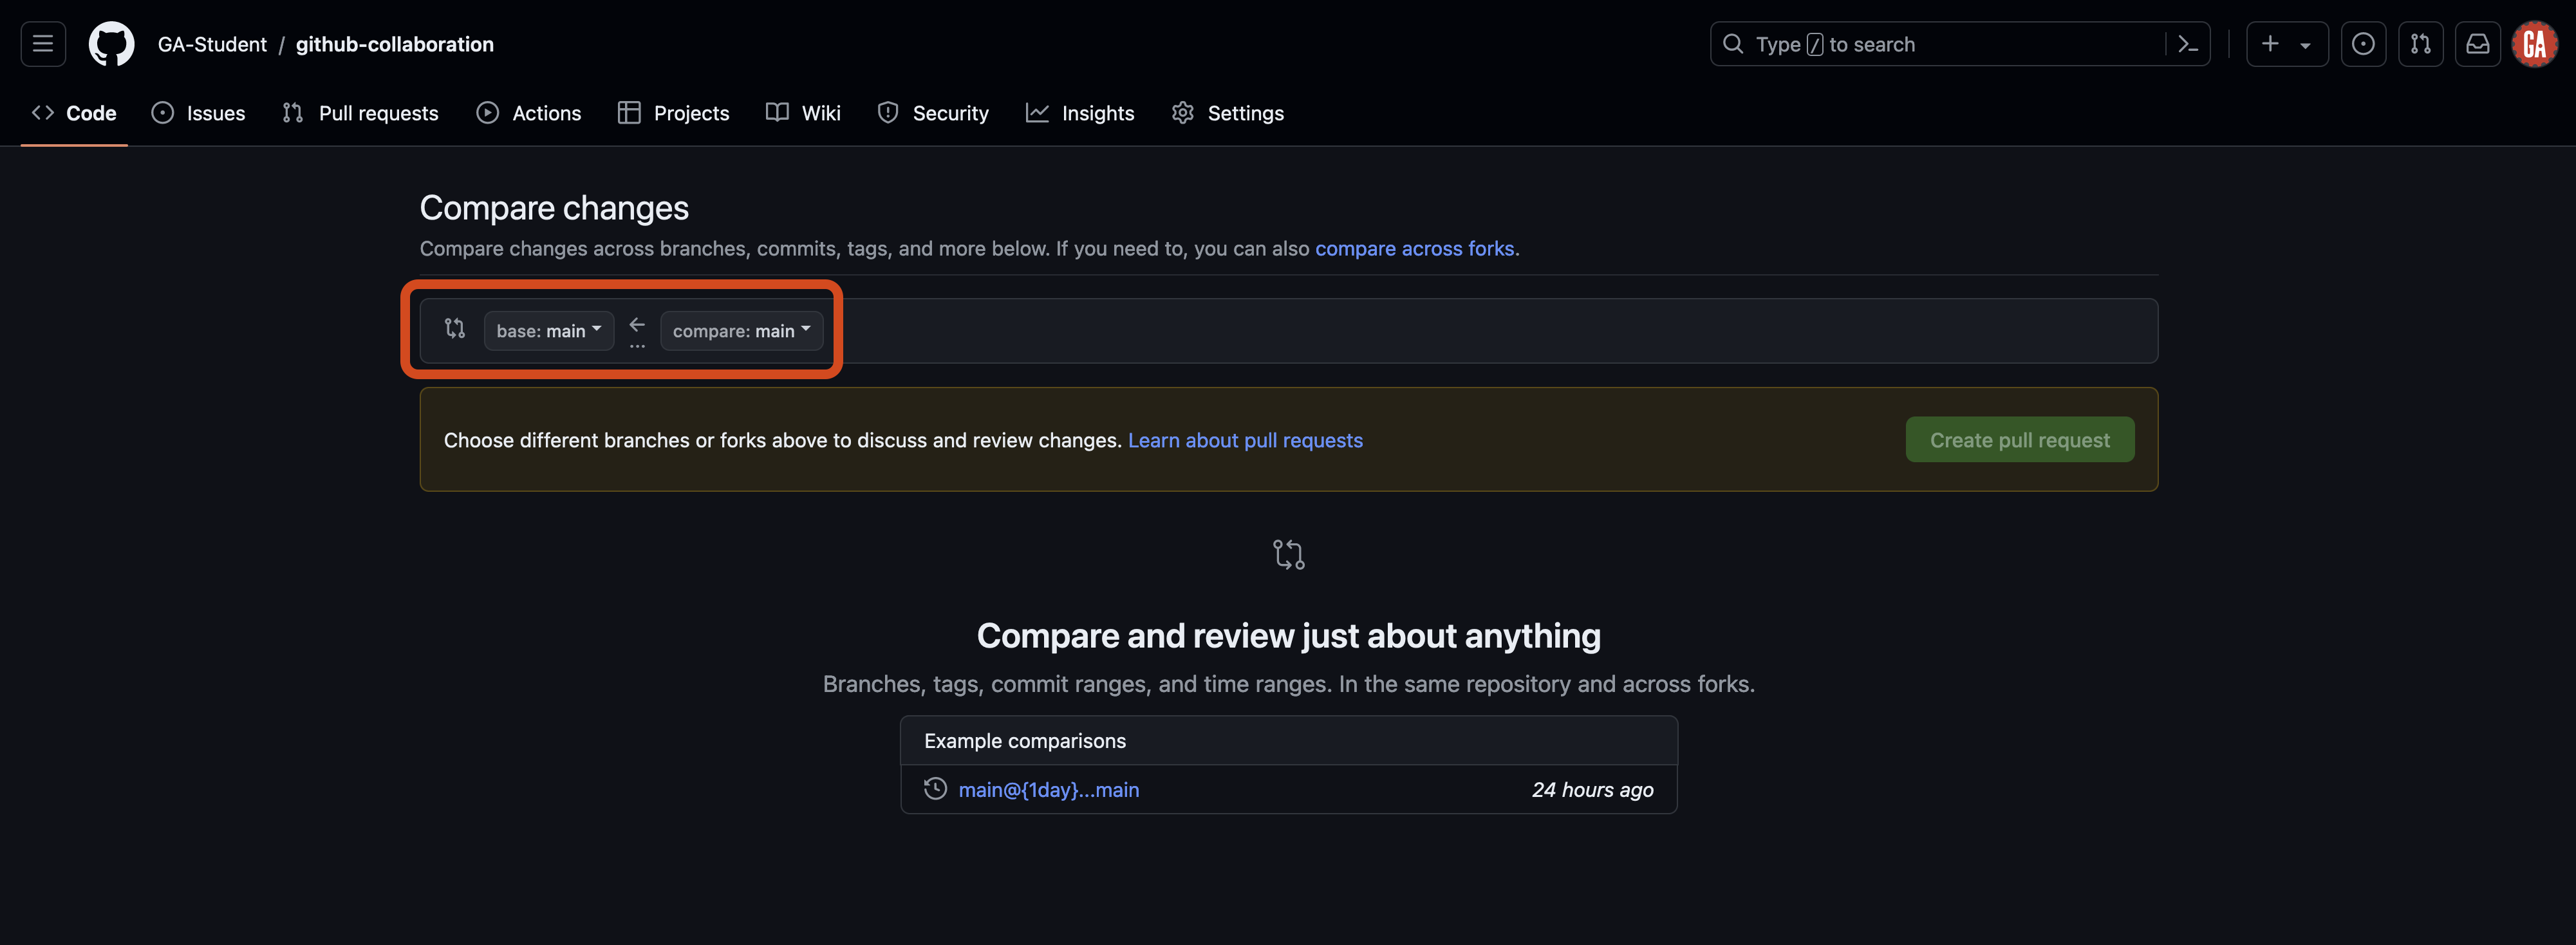Expand the create new dropdown arrow
The width and height of the screenshot is (2576, 945).
point(2305,43)
